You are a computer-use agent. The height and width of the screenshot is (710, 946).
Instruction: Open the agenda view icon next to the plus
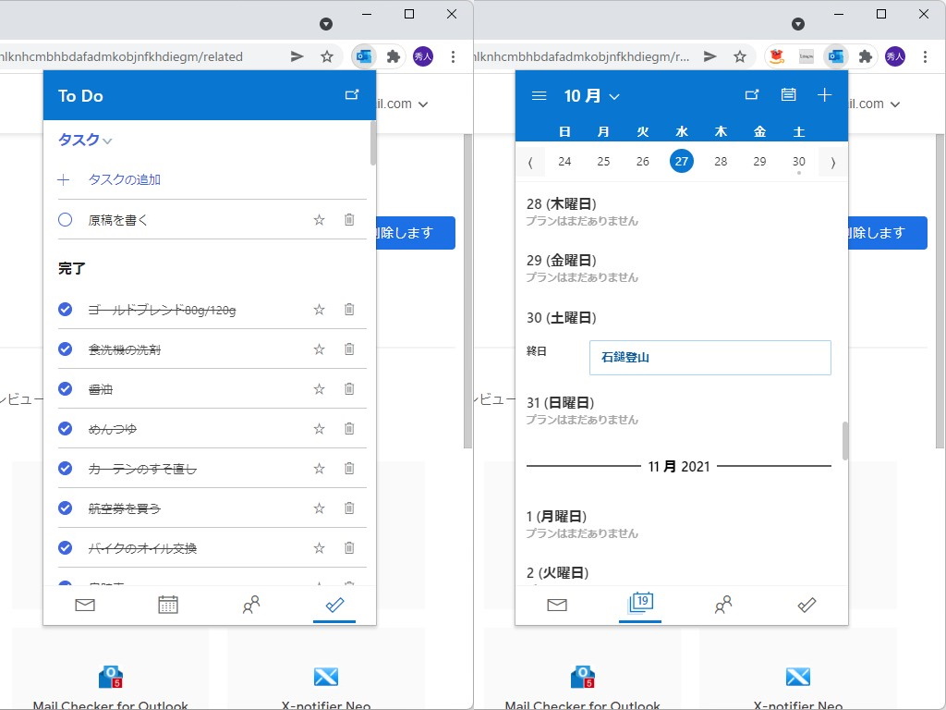tap(788, 93)
